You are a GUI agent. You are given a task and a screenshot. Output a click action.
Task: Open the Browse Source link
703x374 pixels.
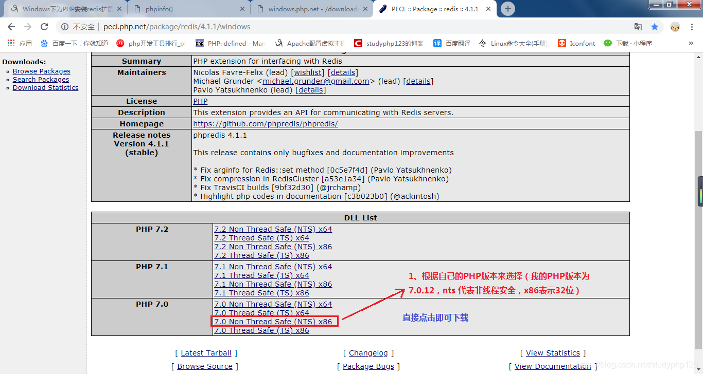coord(205,366)
